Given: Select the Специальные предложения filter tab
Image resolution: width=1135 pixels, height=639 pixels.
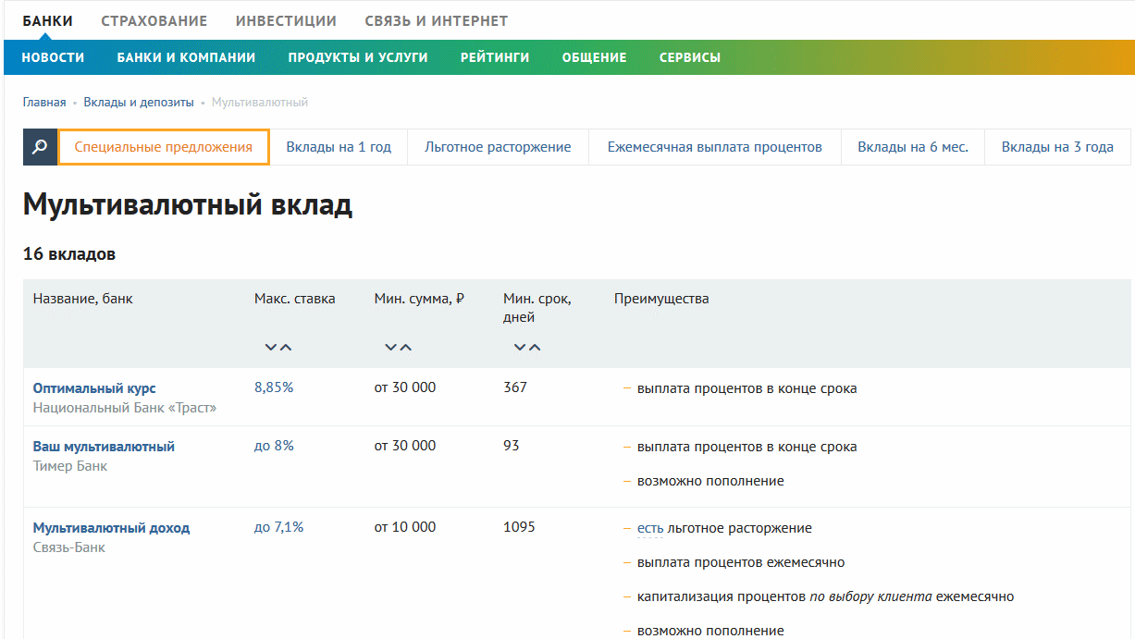Looking at the screenshot, I should click(164, 147).
